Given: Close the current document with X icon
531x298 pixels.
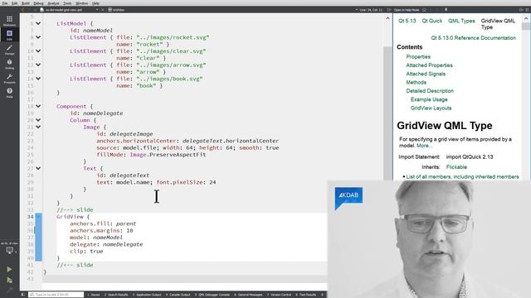Looking at the screenshot, I should coord(103,10).
